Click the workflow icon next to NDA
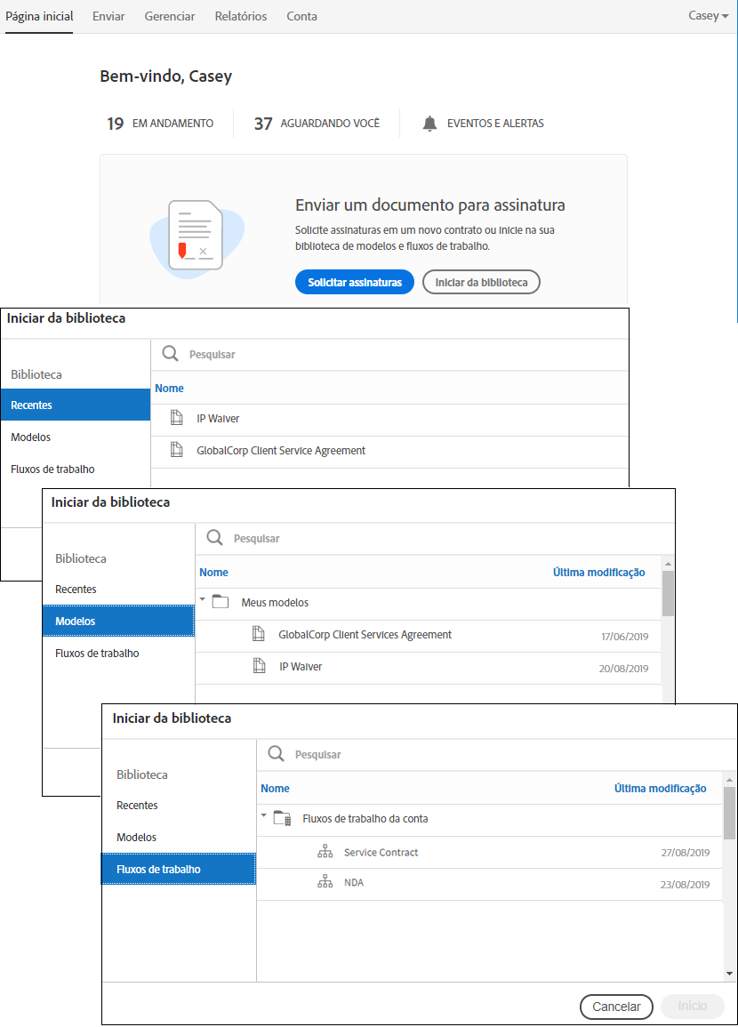The image size is (738, 1027). tap(325, 883)
